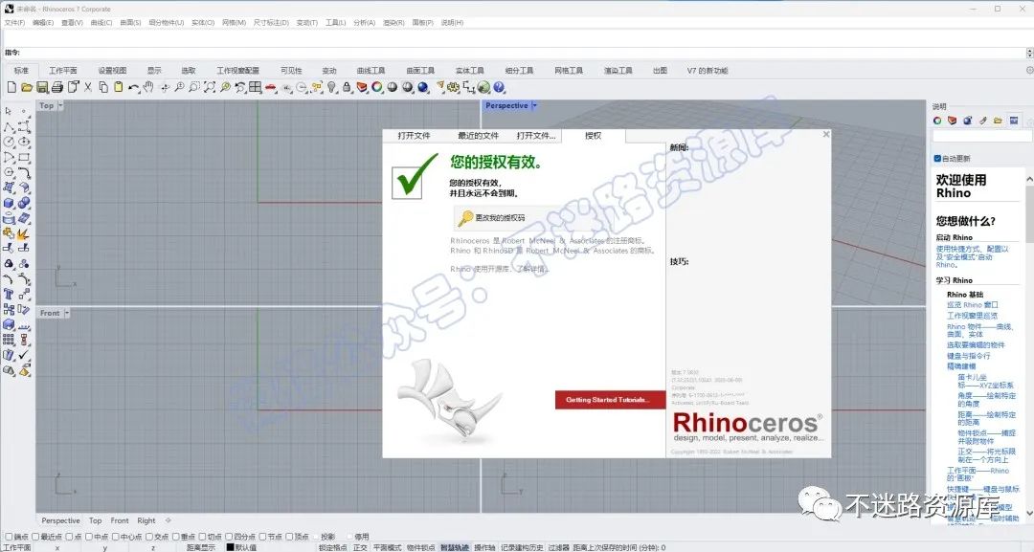Viewport: 1034px width, 552px height.
Task: Select the arrow pointer tool in sidebar
Action: (9, 111)
